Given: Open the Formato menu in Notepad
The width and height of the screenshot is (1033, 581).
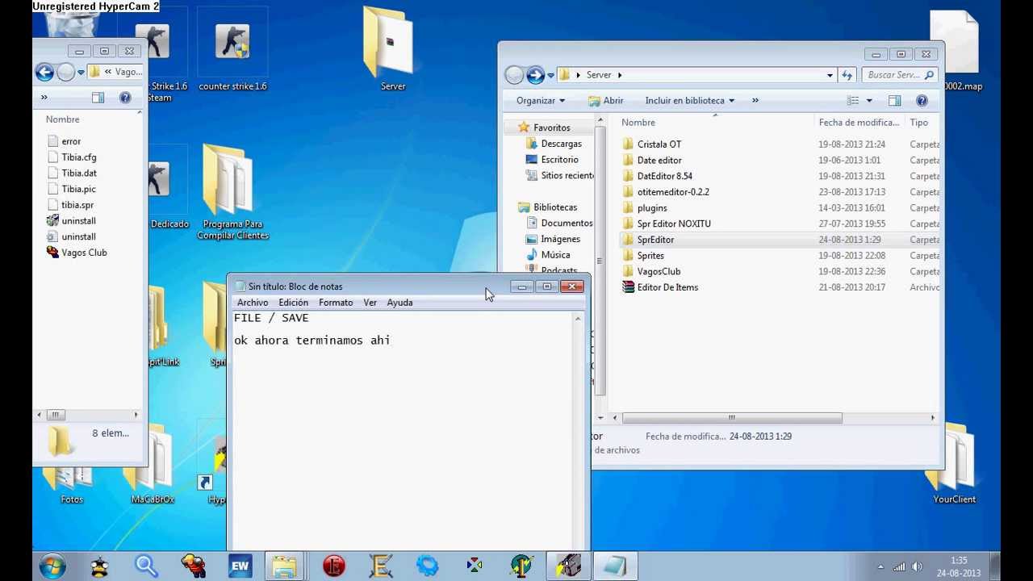Looking at the screenshot, I should click(336, 303).
